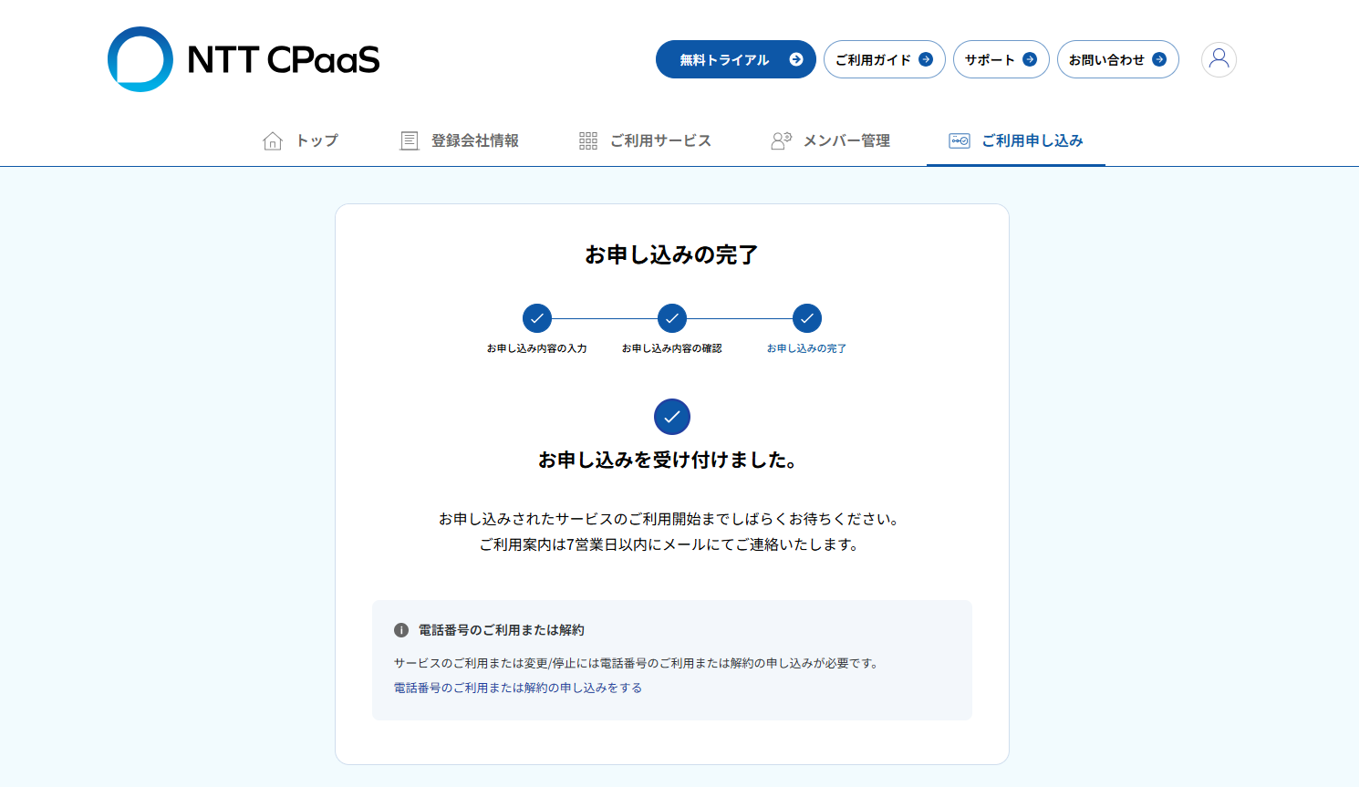Image resolution: width=1359 pixels, height=787 pixels.
Task: Click the お申し込み内容の確認 step label
Action: pyautogui.click(x=672, y=348)
